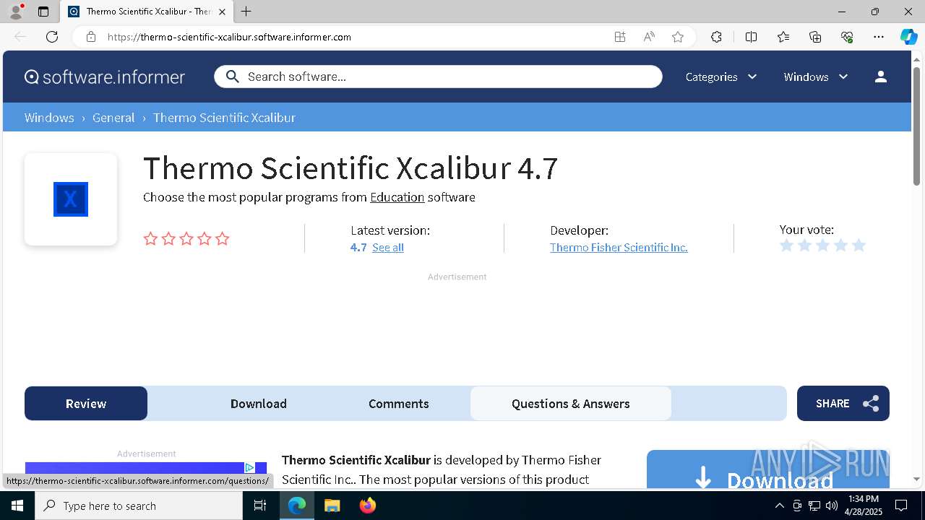925x520 pixels.
Task: Click the AdChoices icon on the advertisement
Action: point(249,467)
